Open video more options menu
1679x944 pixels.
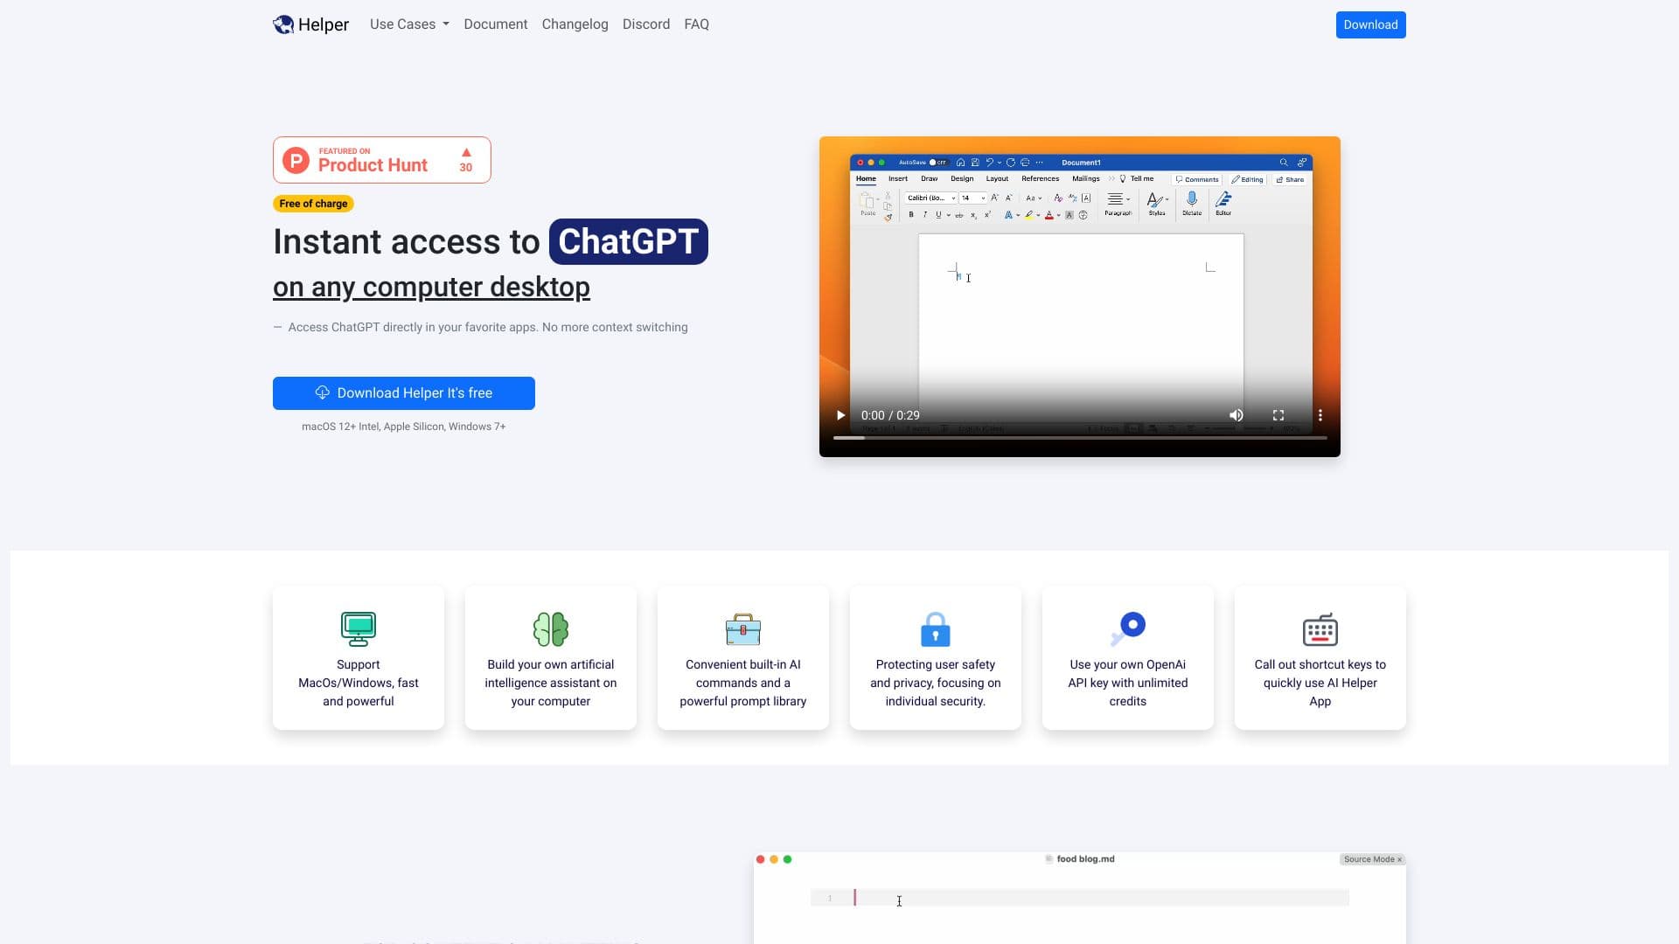(x=1320, y=415)
